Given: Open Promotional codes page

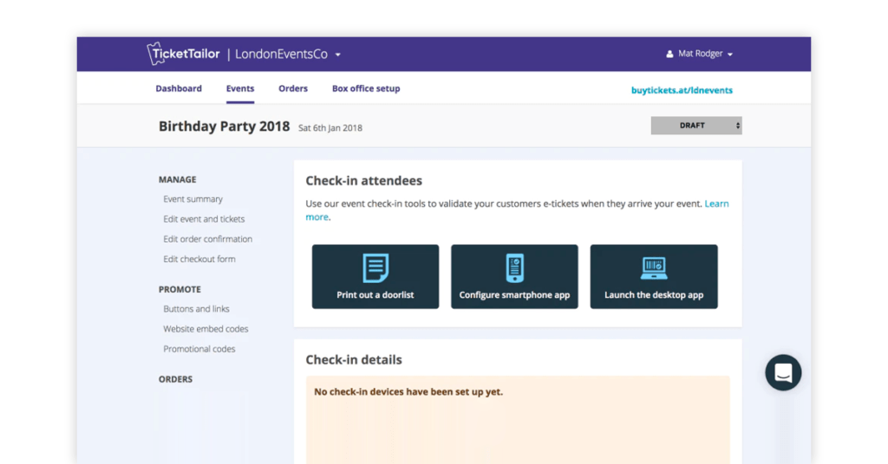Looking at the screenshot, I should [x=199, y=349].
